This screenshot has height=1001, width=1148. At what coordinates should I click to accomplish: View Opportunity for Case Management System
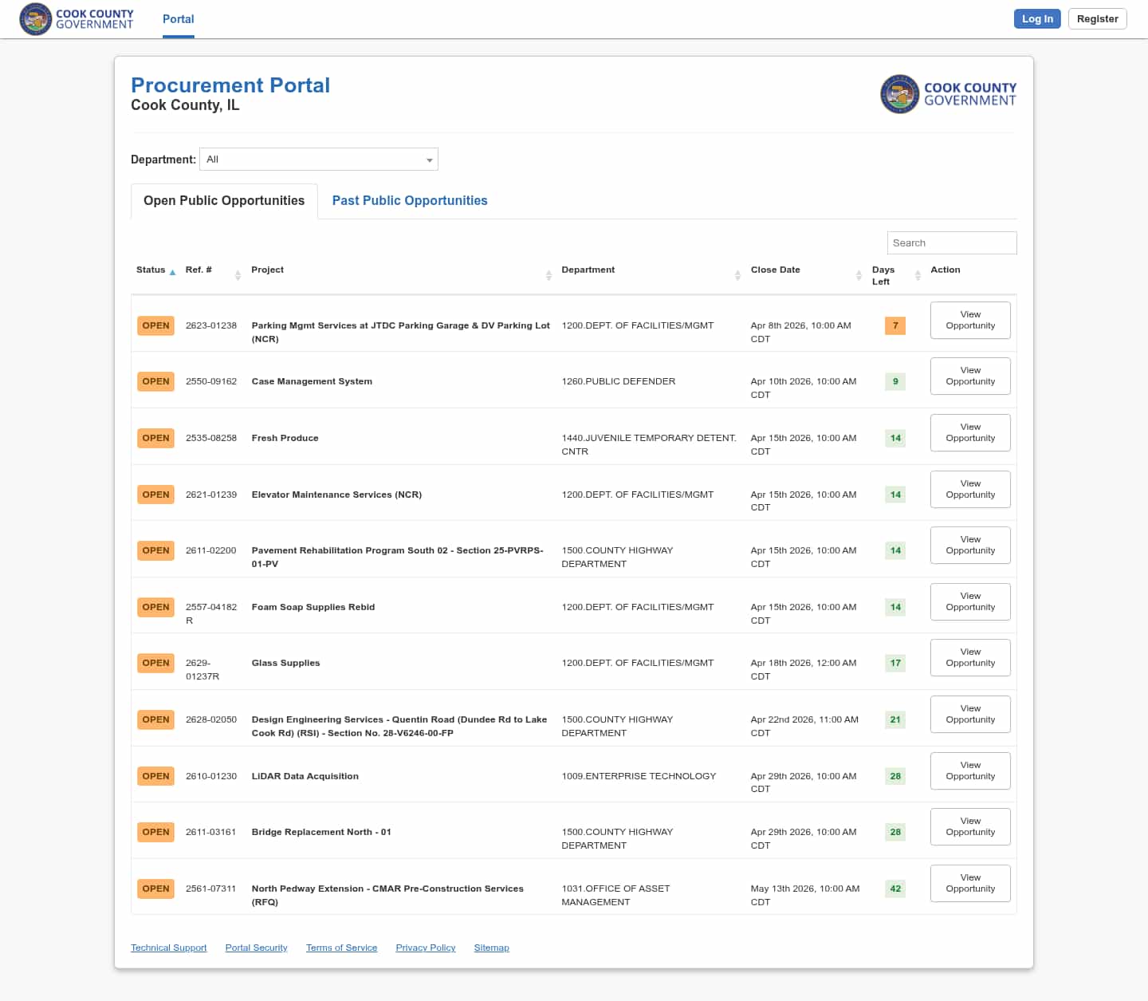(x=970, y=376)
